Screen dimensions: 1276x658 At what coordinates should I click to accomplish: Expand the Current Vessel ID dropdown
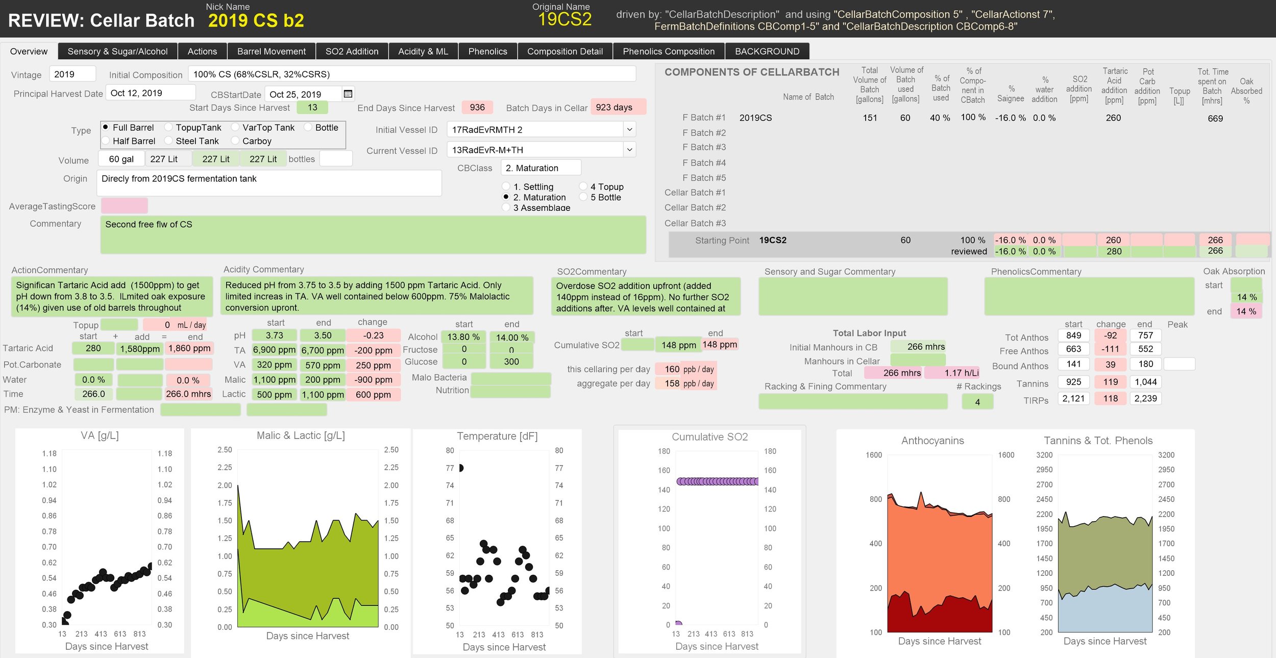629,150
